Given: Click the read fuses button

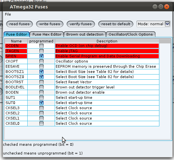Looking at the screenshot, I should pyautogui.click(x=20, y=24).
